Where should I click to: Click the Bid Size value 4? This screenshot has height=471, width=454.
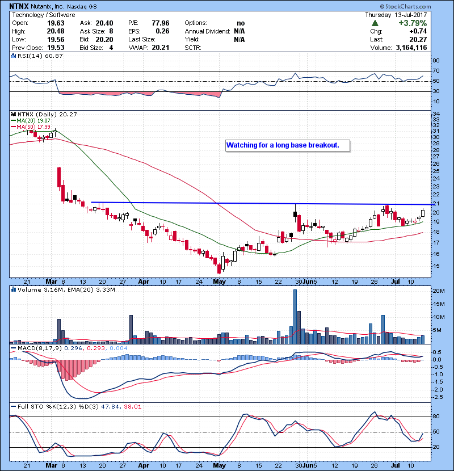coord(111,48)
